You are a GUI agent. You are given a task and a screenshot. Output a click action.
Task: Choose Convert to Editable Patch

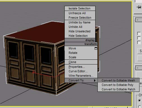(118, 89)
